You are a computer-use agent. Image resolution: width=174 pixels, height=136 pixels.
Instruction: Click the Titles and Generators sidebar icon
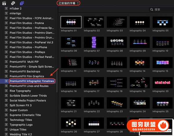[22, 3]
